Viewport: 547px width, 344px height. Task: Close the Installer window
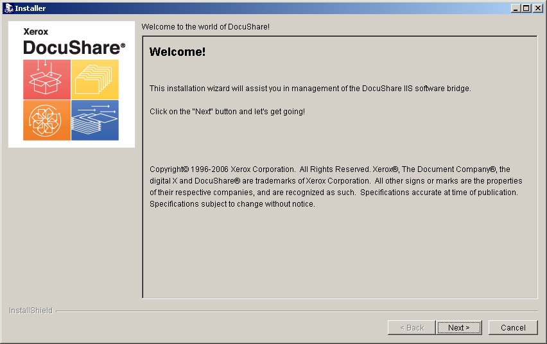[537, 8]
